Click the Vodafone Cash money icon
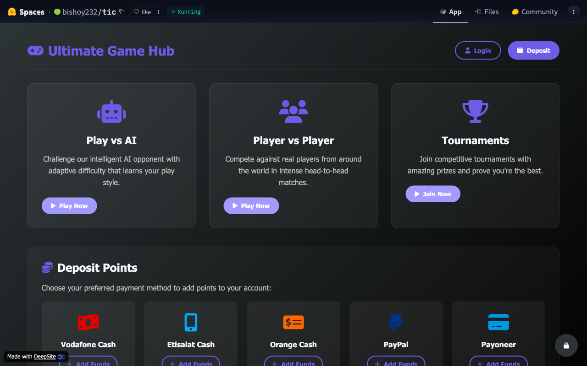This screenshot has height=366, width=587. tap(88, 322)
